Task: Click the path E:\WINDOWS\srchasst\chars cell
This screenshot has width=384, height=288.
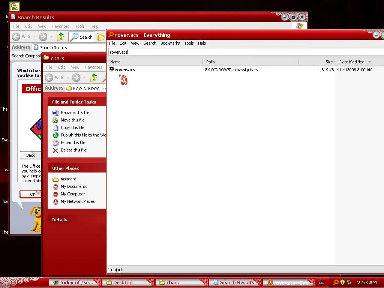Action: tap(231, 70)
